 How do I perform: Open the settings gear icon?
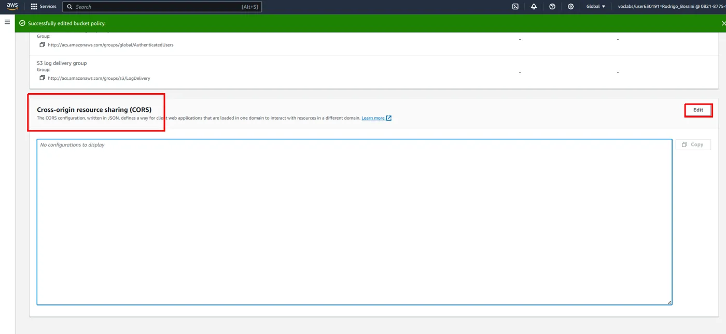click(571, 7)
